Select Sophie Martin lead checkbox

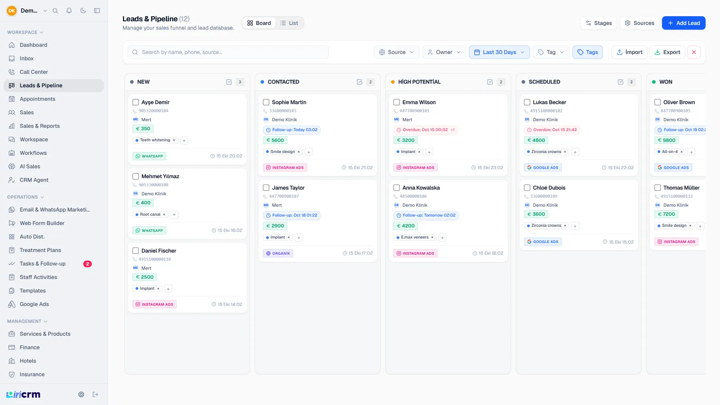coord(266,102)
